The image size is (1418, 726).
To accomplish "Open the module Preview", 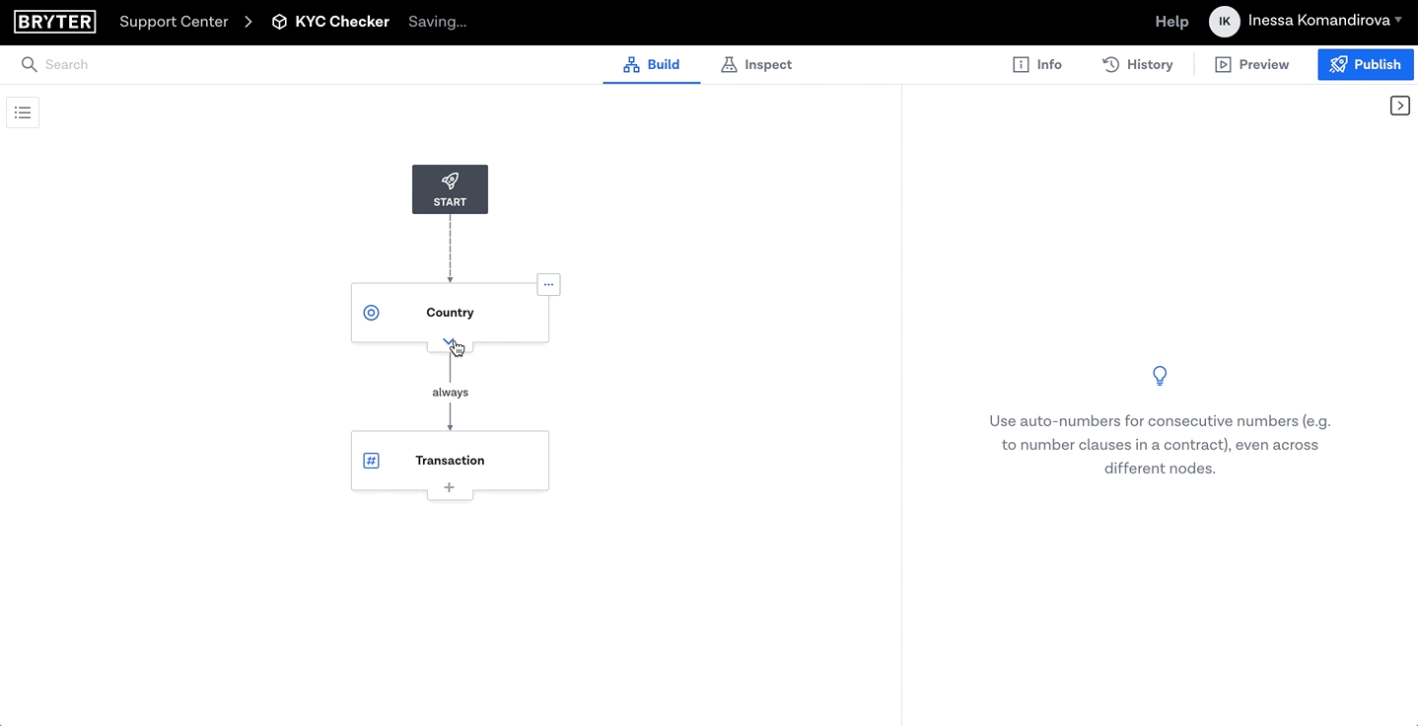I will coord(1252,64).
